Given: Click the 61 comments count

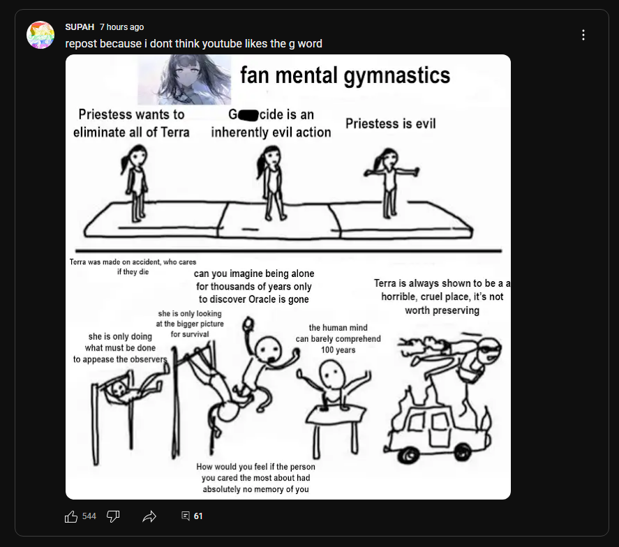Looking at the screenshot, I should (x=198, y=516).
